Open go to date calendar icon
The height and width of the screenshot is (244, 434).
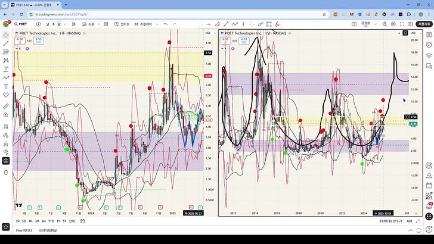point(82,221)
